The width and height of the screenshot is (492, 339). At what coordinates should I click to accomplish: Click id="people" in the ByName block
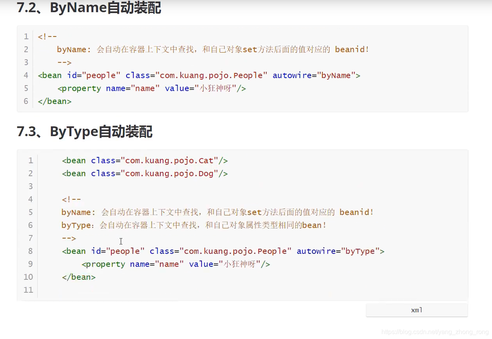point(94,75)
